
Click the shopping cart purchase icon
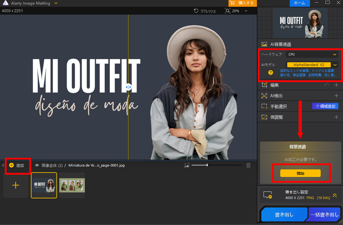232,3
